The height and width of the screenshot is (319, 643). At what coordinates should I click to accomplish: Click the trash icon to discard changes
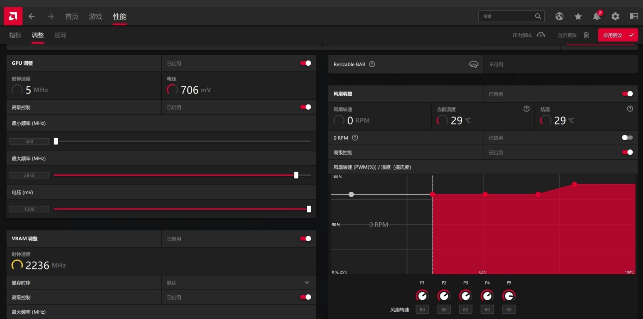coord(586,35)
